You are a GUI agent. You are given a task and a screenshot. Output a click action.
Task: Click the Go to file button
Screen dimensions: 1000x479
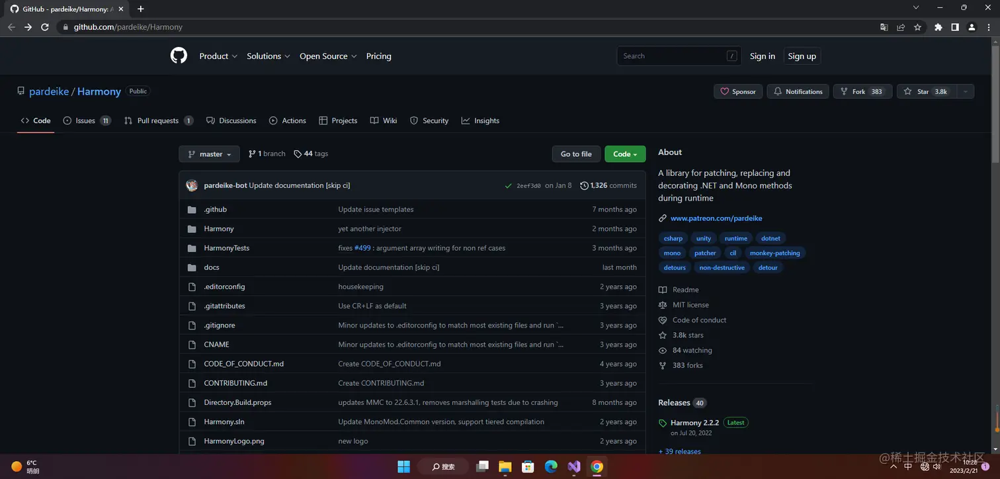point(576,154)
